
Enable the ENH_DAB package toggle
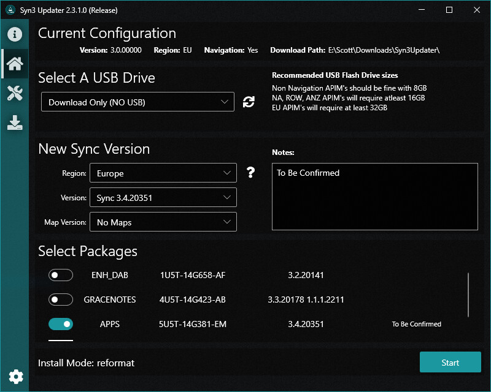pyautogui.click(x=61, y=275)
